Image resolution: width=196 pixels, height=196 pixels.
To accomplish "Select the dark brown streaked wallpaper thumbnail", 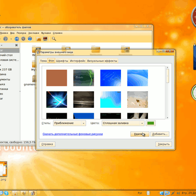I will (x=84, y=99).
